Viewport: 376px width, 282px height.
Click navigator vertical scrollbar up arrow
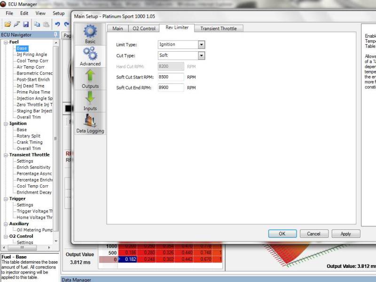(56, 43)
